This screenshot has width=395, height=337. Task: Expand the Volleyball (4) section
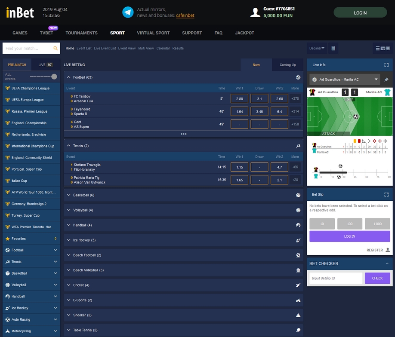pyautogui.click(x=68, y=210)
